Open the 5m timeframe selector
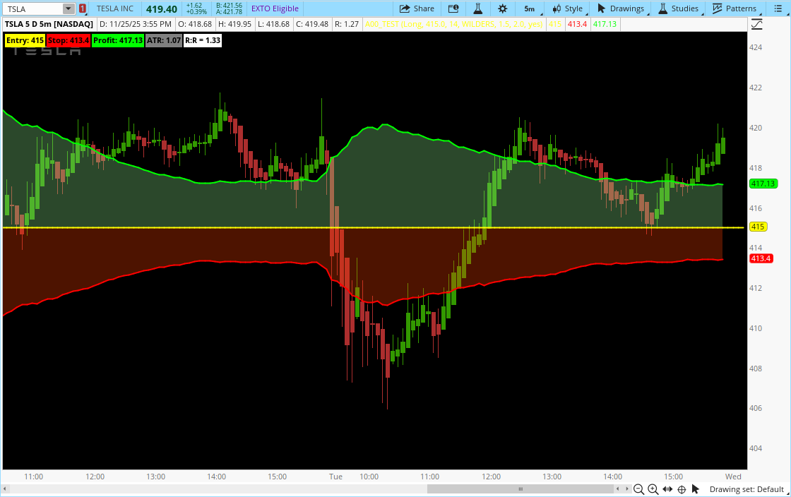Viewport: 791px width, 497px height. click(529, 8)
